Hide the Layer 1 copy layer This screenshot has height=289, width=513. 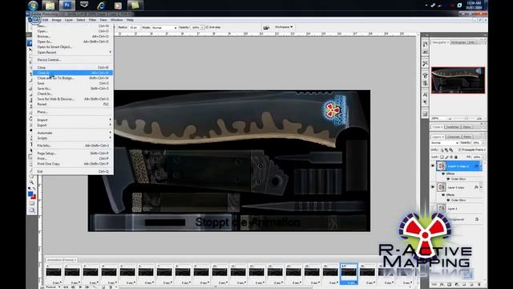coord(433,187)
